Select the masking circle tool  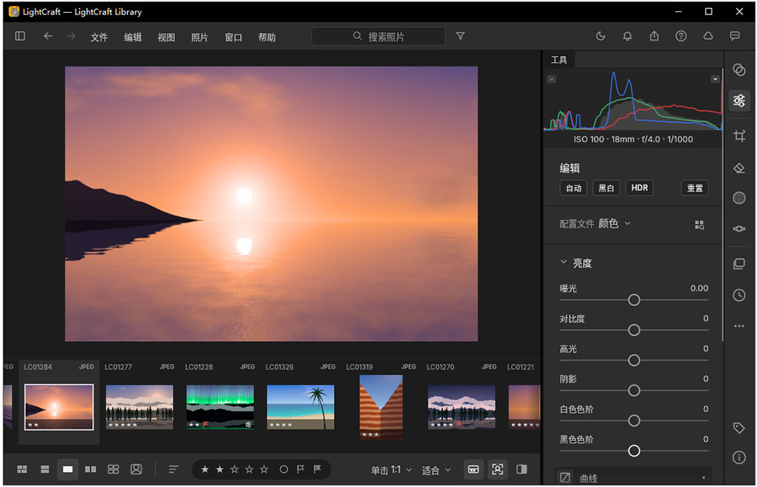739,197
